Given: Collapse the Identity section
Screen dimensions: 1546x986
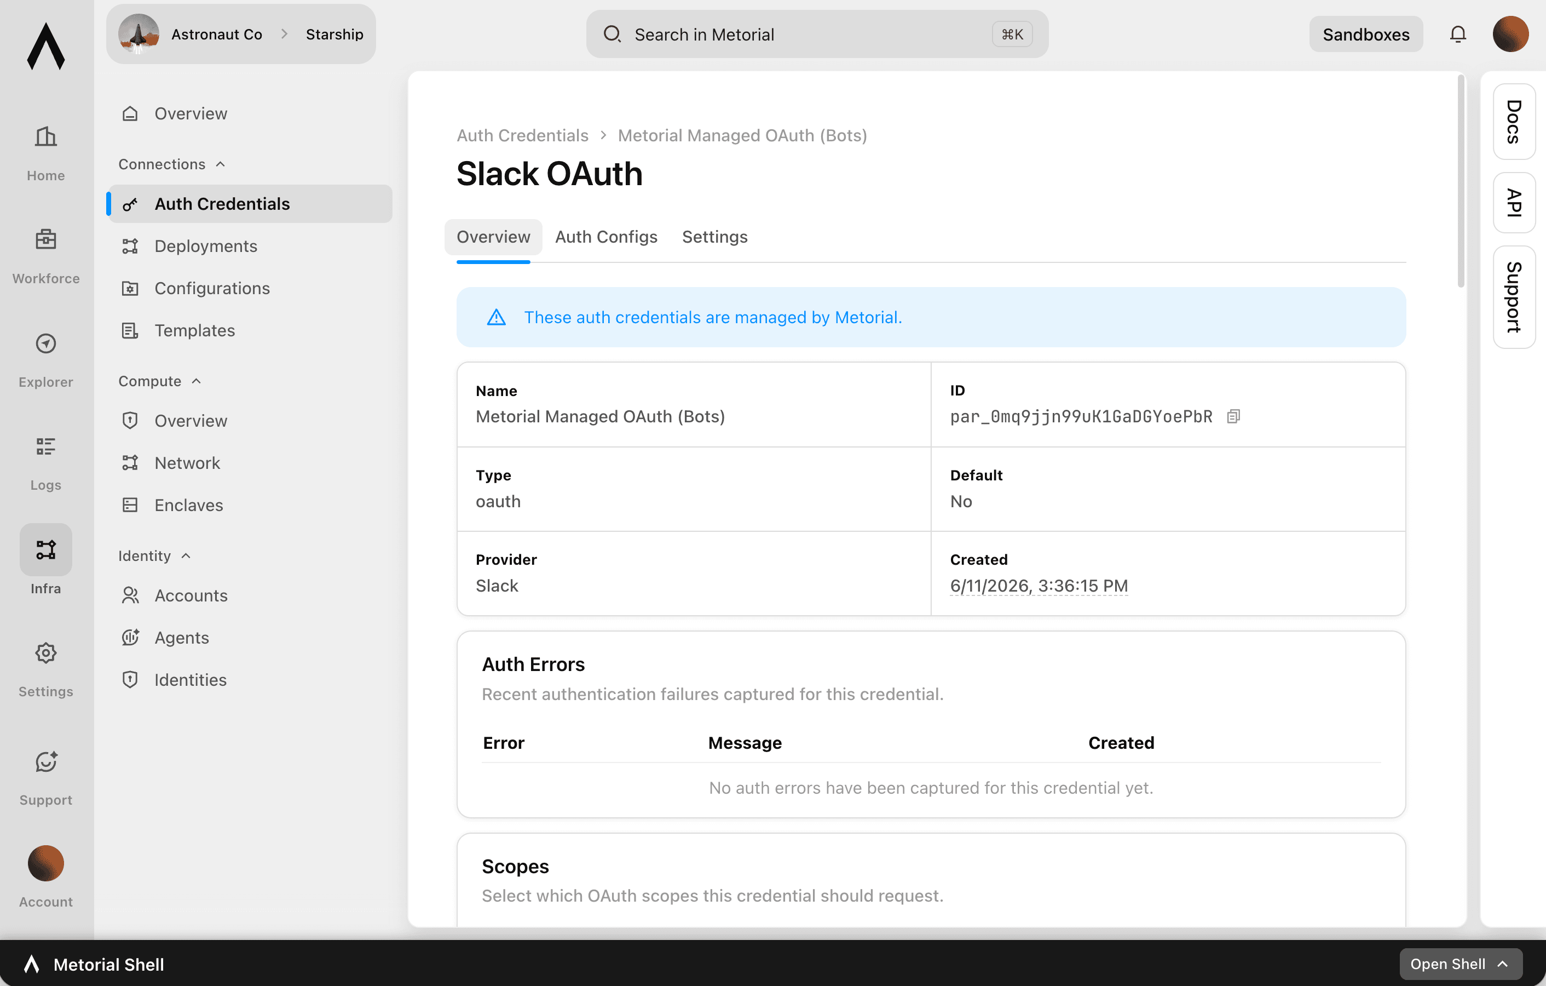Looking at the screenshot, I should pos(155,555).
